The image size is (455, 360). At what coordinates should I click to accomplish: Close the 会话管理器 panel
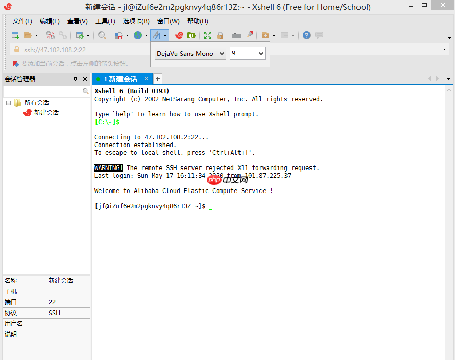85,79
